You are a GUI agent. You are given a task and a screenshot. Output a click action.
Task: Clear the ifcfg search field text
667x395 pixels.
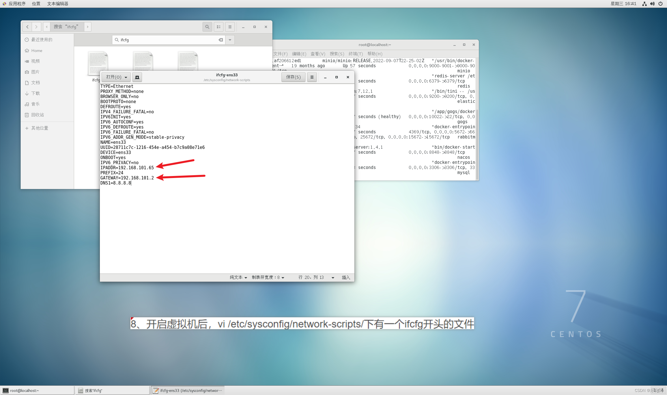pyautogui.click(x=221, y=40)
